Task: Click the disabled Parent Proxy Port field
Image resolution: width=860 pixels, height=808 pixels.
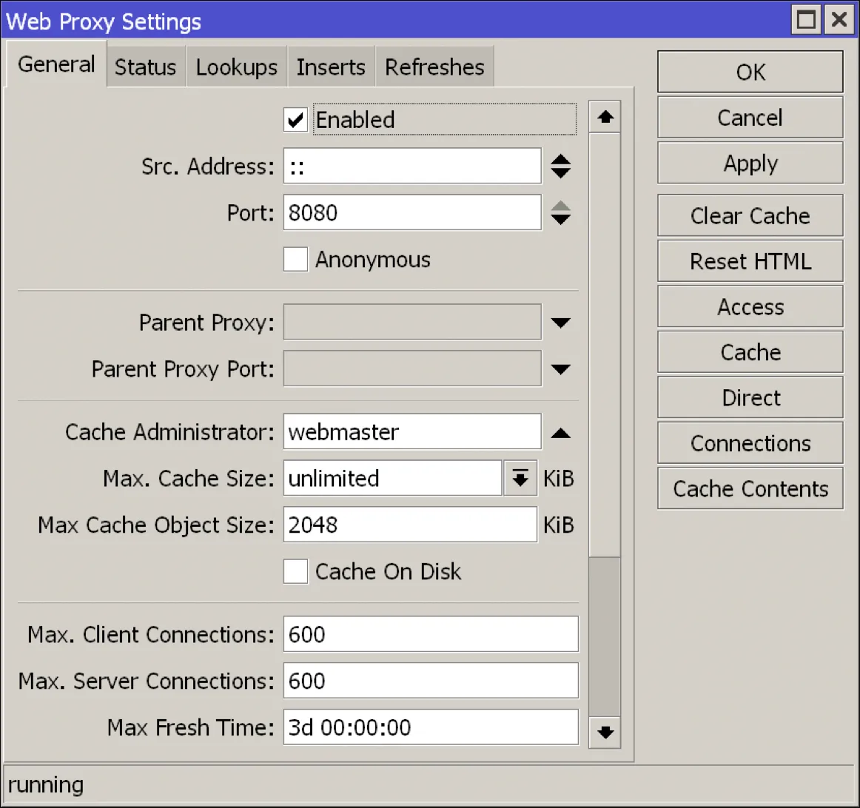Action: (412, 368)
